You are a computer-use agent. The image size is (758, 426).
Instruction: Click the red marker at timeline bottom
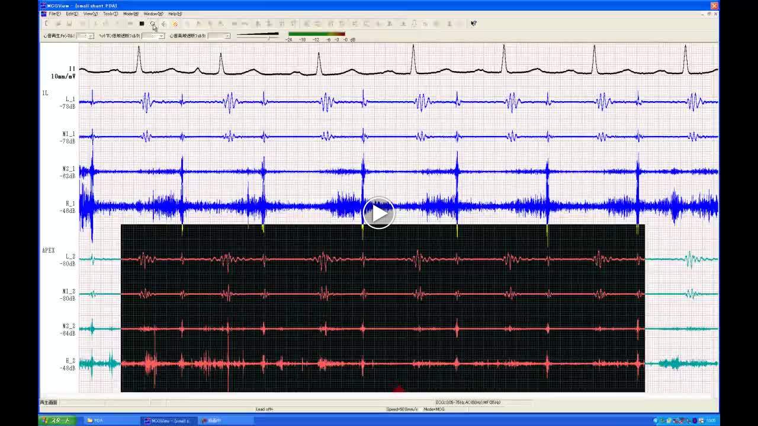tap(399, 389)
